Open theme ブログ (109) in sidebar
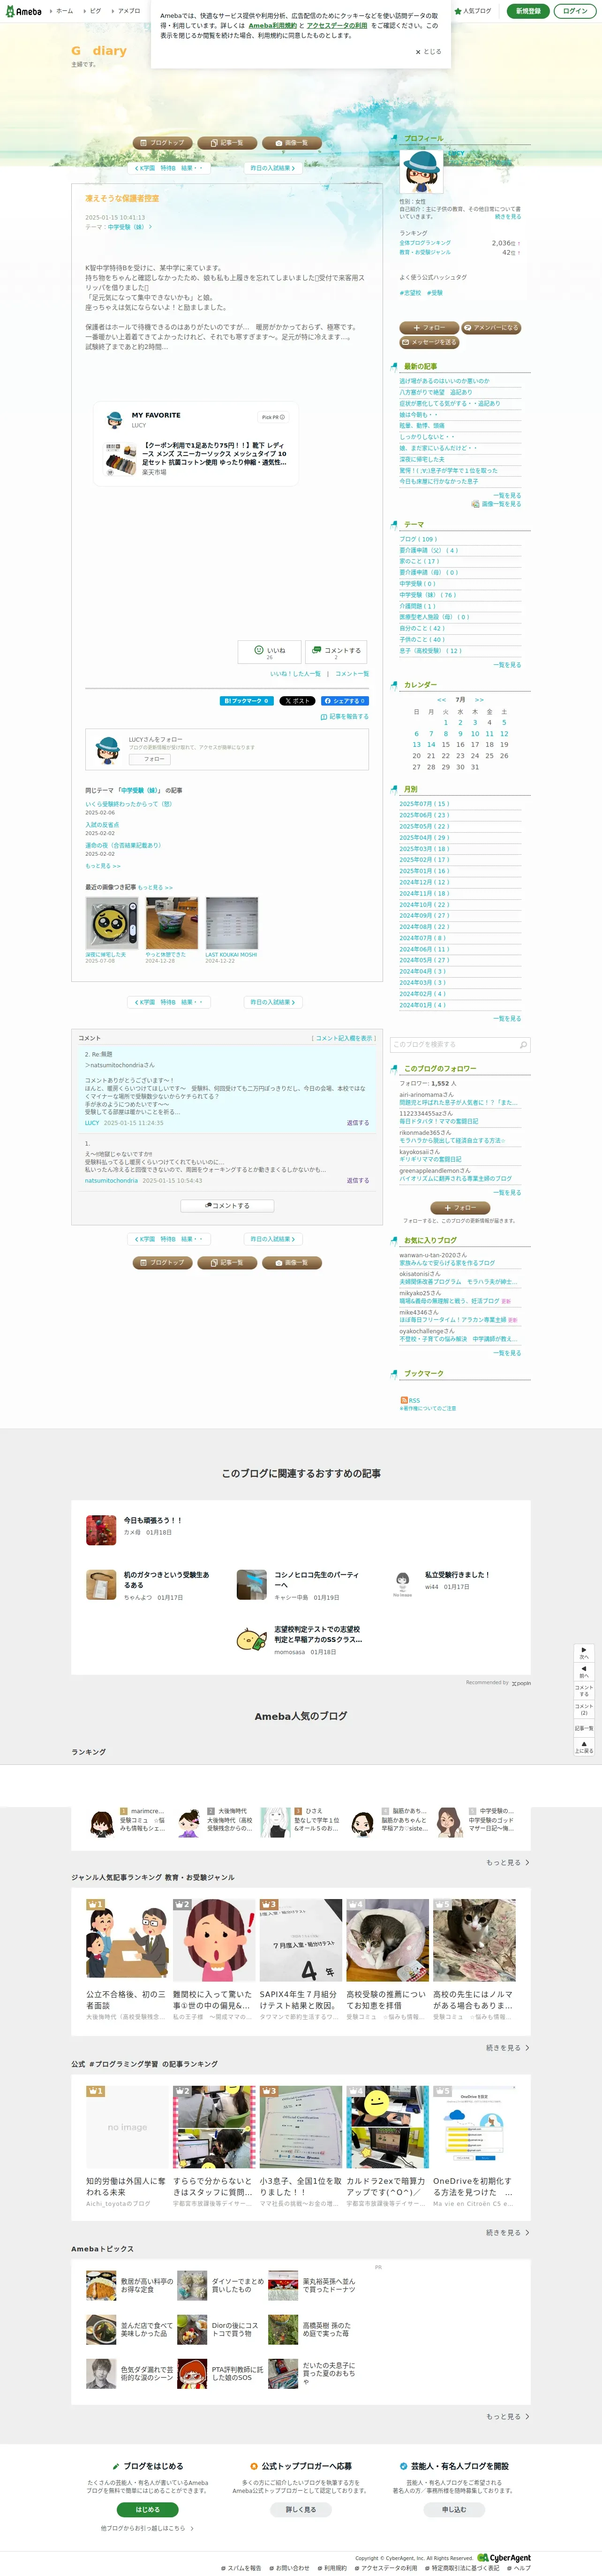Viewport: 602px width, 2576px height. 418,539
